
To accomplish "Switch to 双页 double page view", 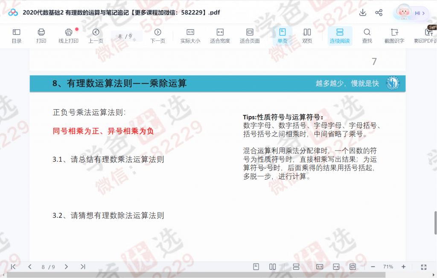I will tap(307, 36).
